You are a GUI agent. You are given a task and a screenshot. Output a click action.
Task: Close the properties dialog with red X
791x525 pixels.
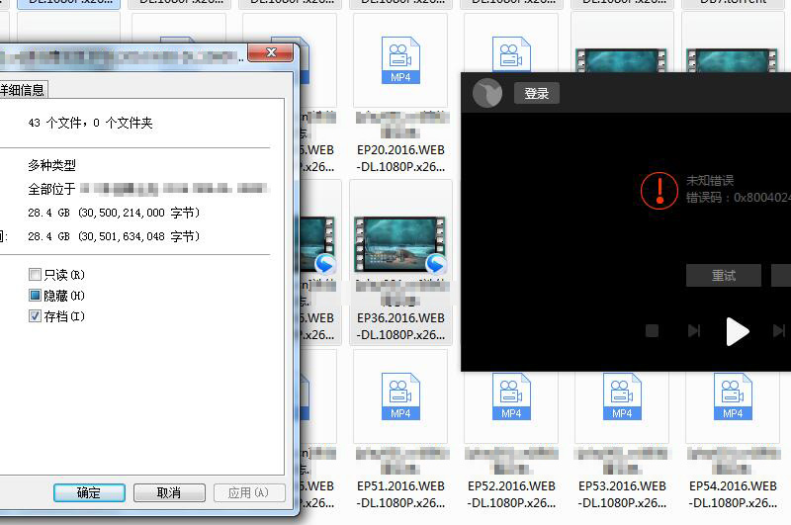pos(270,52)
